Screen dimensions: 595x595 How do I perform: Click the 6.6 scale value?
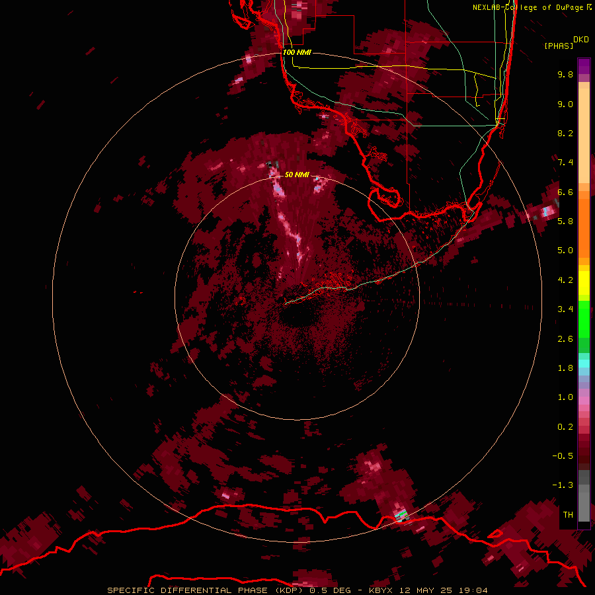click(x=565, y=192)
